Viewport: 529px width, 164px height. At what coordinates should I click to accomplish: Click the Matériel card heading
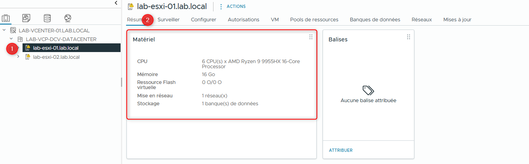coord(144,39)
